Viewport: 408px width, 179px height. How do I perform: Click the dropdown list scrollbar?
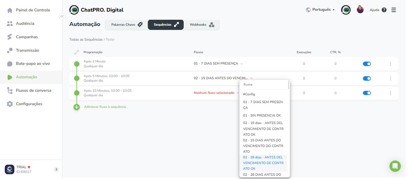[x=289, y=85]
